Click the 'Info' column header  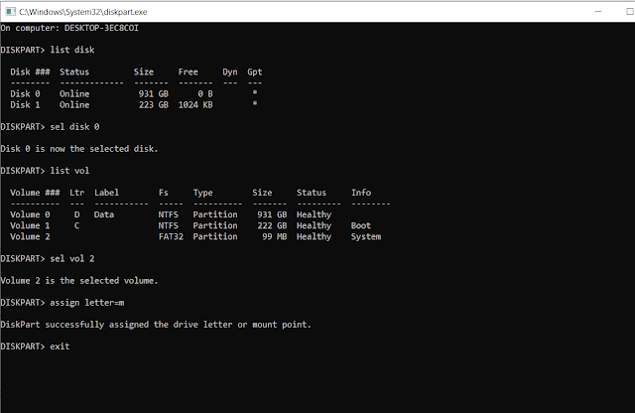[x=361, y=193]
